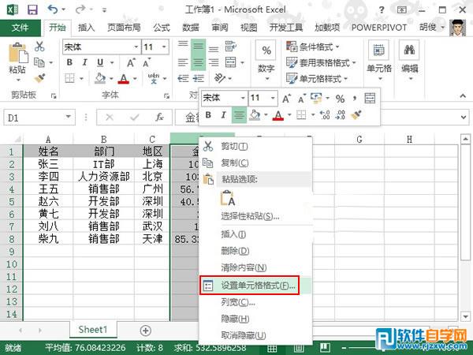This screenshot has width=473, height=355.
Task: Toggle Italic in the mini toolbar
Action: coord(222,115)
